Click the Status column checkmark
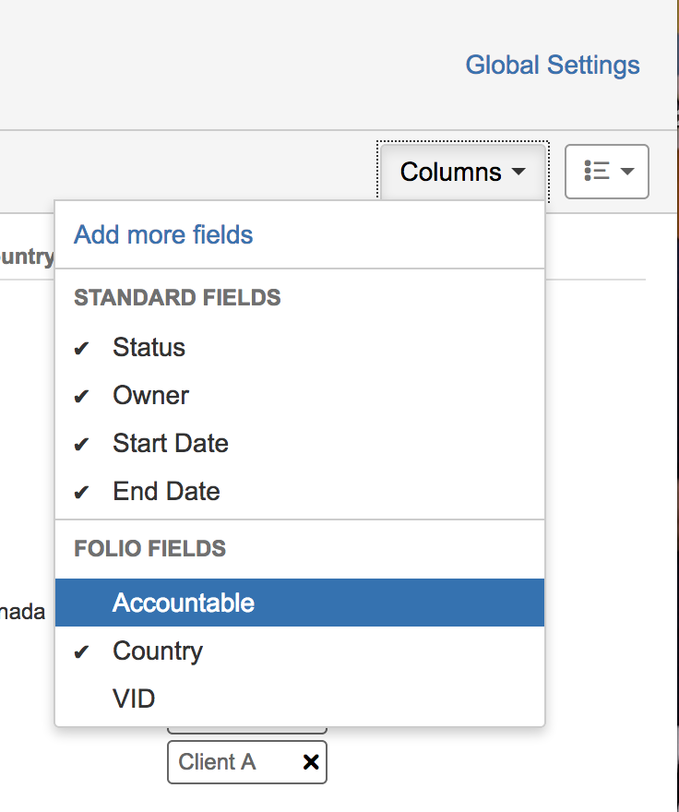 point(82,348)
